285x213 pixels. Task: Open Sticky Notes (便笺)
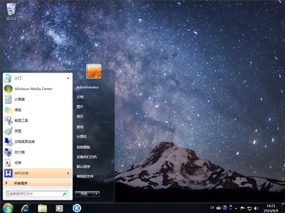19,110
